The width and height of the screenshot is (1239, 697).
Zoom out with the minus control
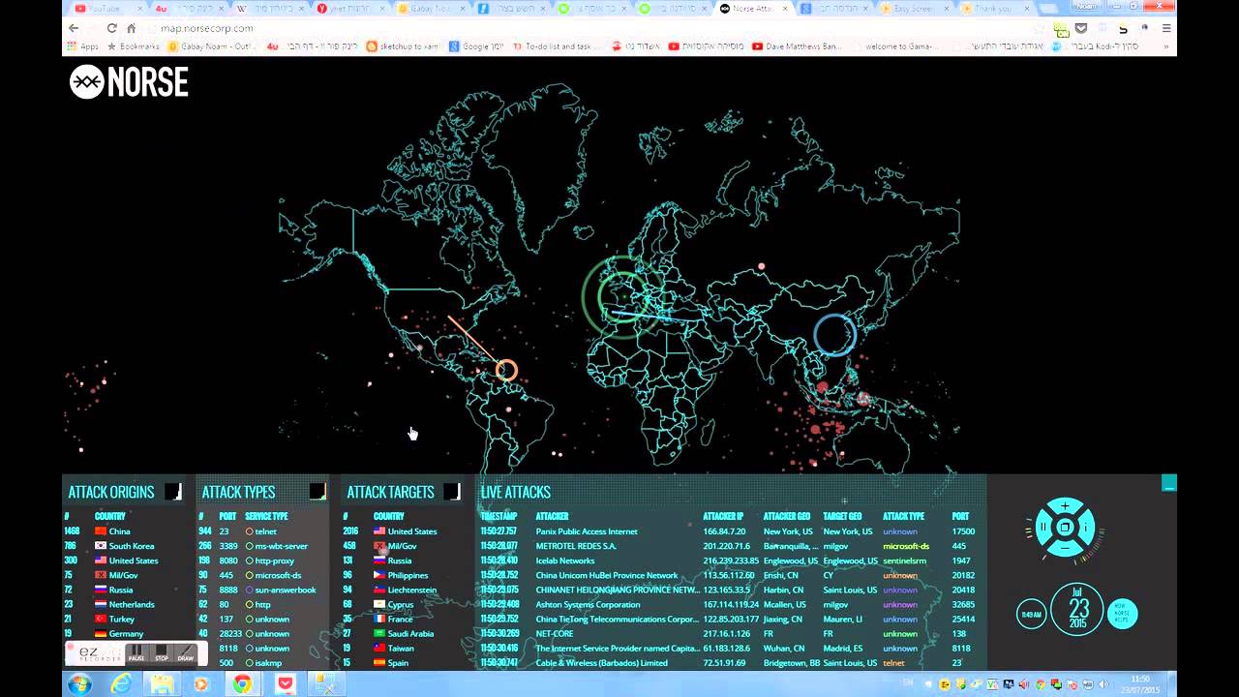[x=1065, y=549]
